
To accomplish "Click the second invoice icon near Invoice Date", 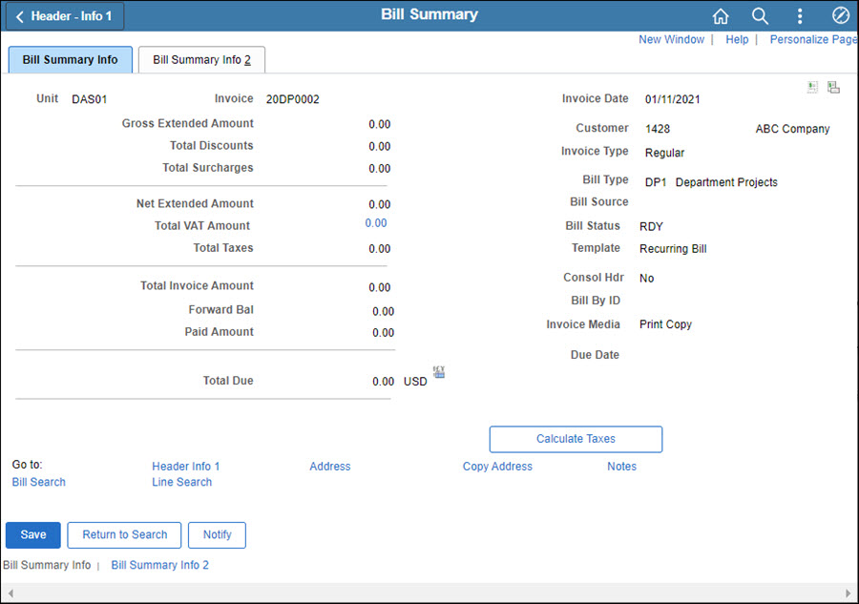I will (833, 87).
